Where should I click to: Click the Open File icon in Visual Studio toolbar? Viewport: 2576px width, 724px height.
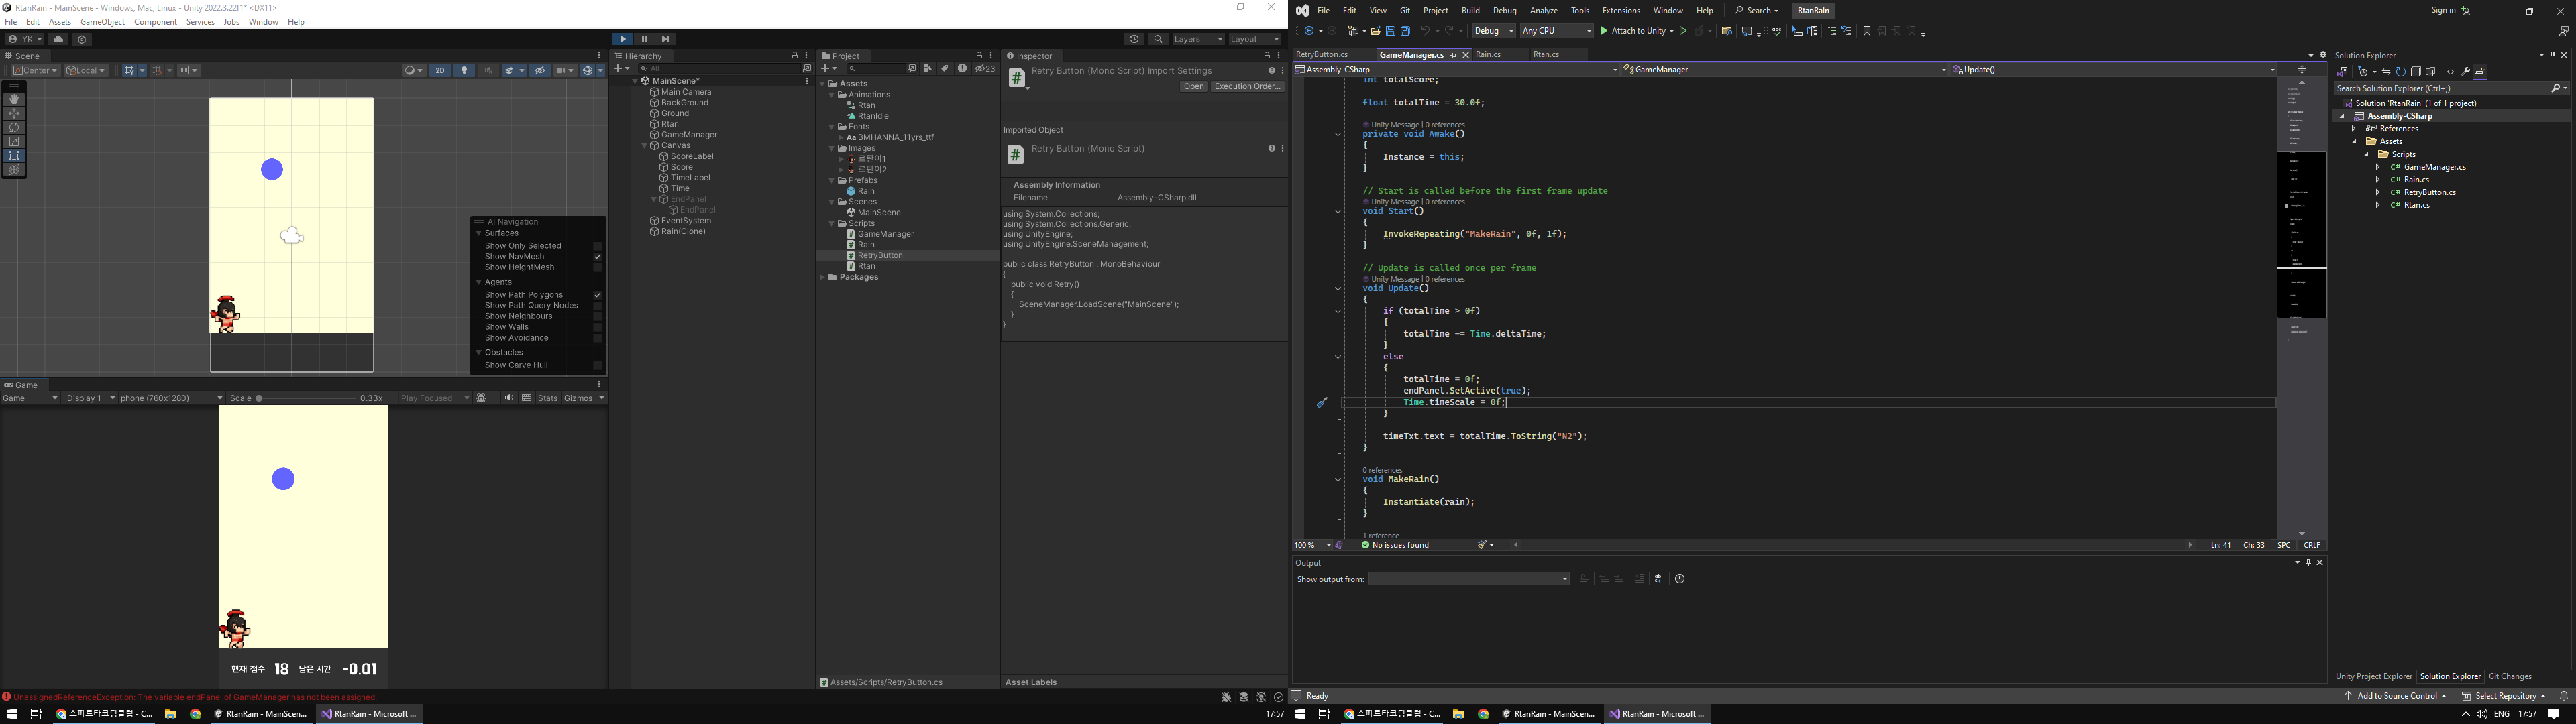(x=1375, y=31)
